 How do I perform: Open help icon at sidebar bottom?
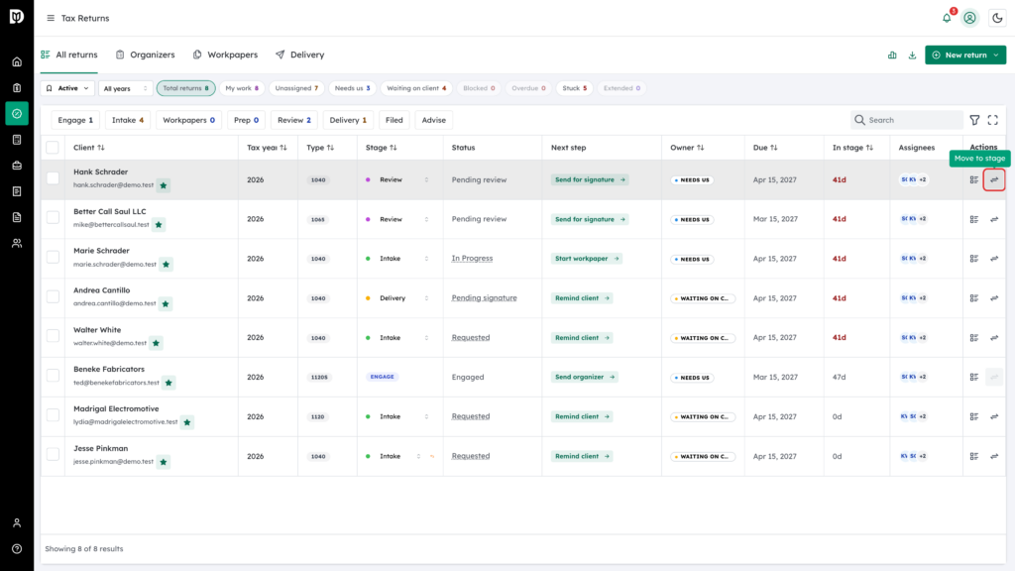17,548
